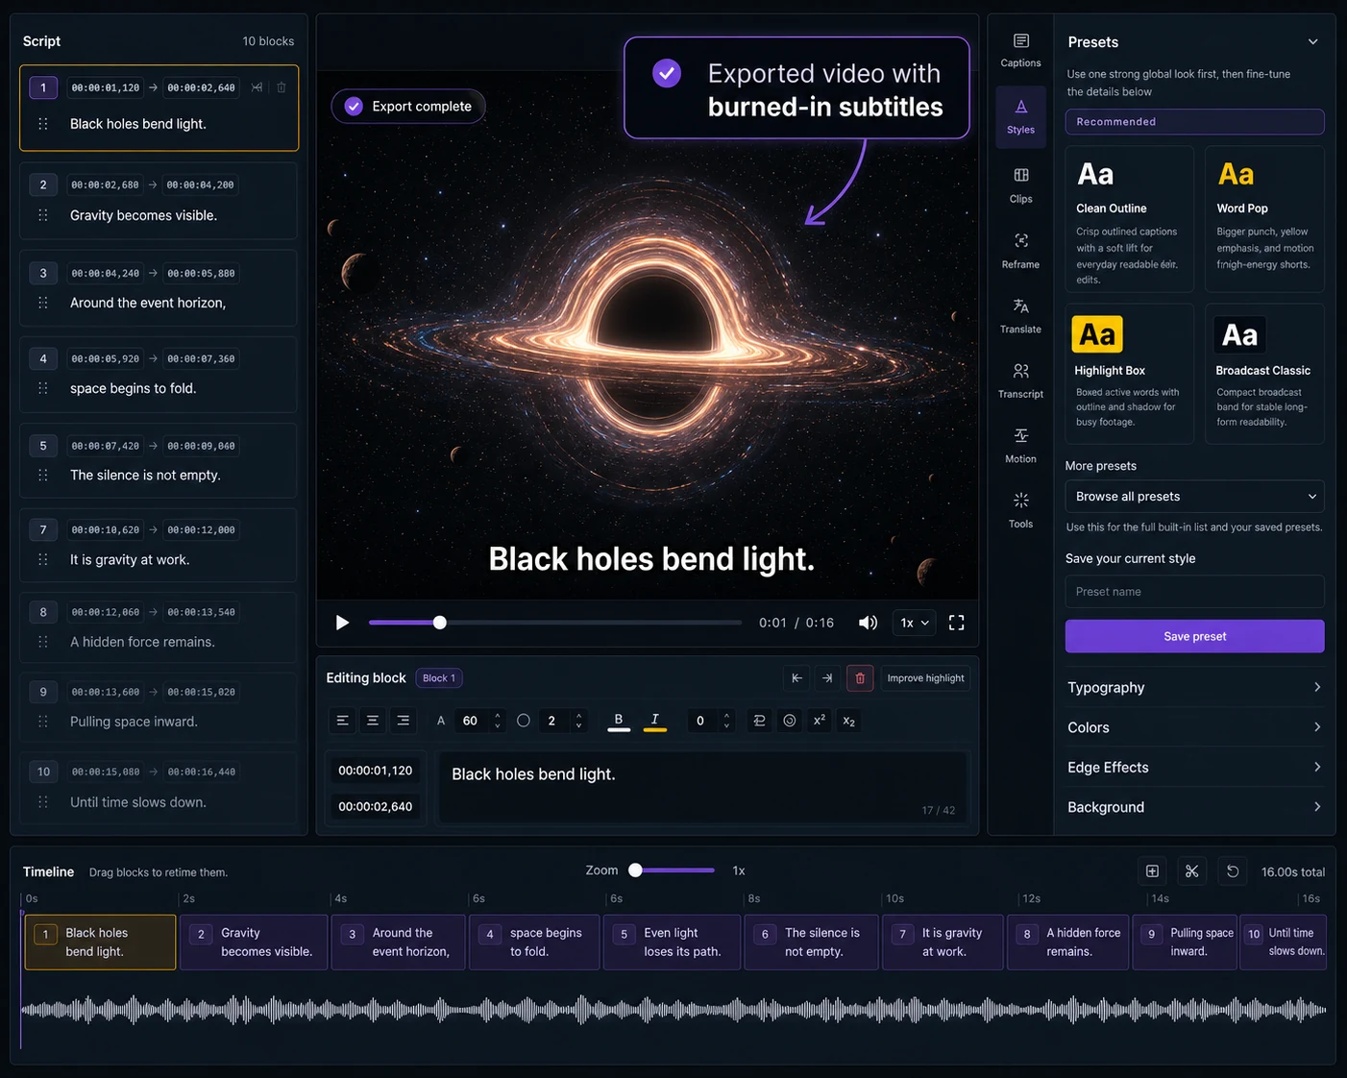Center-align the caption text
Image resolution: width=1347 pixels, height=1078 pixels.
[373, 721]
